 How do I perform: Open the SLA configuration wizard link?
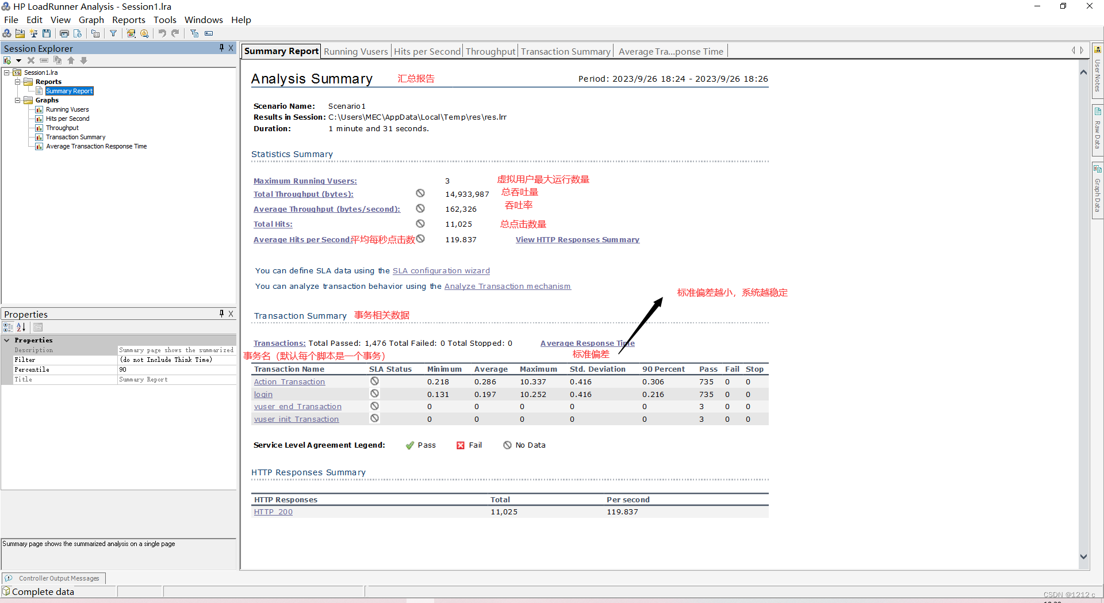441,270
